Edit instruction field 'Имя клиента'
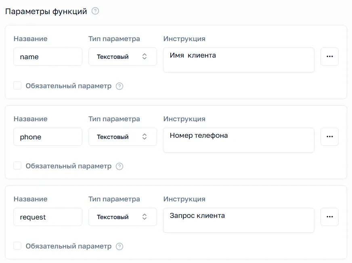The width and height of the screenshot is (352, 263). pyautogui.click(x=239, y=60)
